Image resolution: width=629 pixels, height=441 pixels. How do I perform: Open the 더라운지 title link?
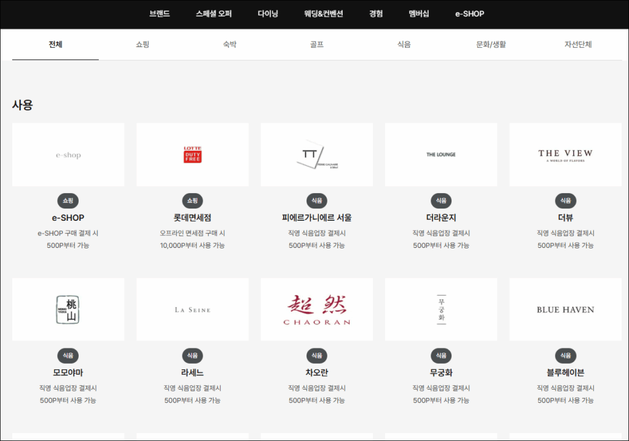pyautogui.click(x=441, y=218)
